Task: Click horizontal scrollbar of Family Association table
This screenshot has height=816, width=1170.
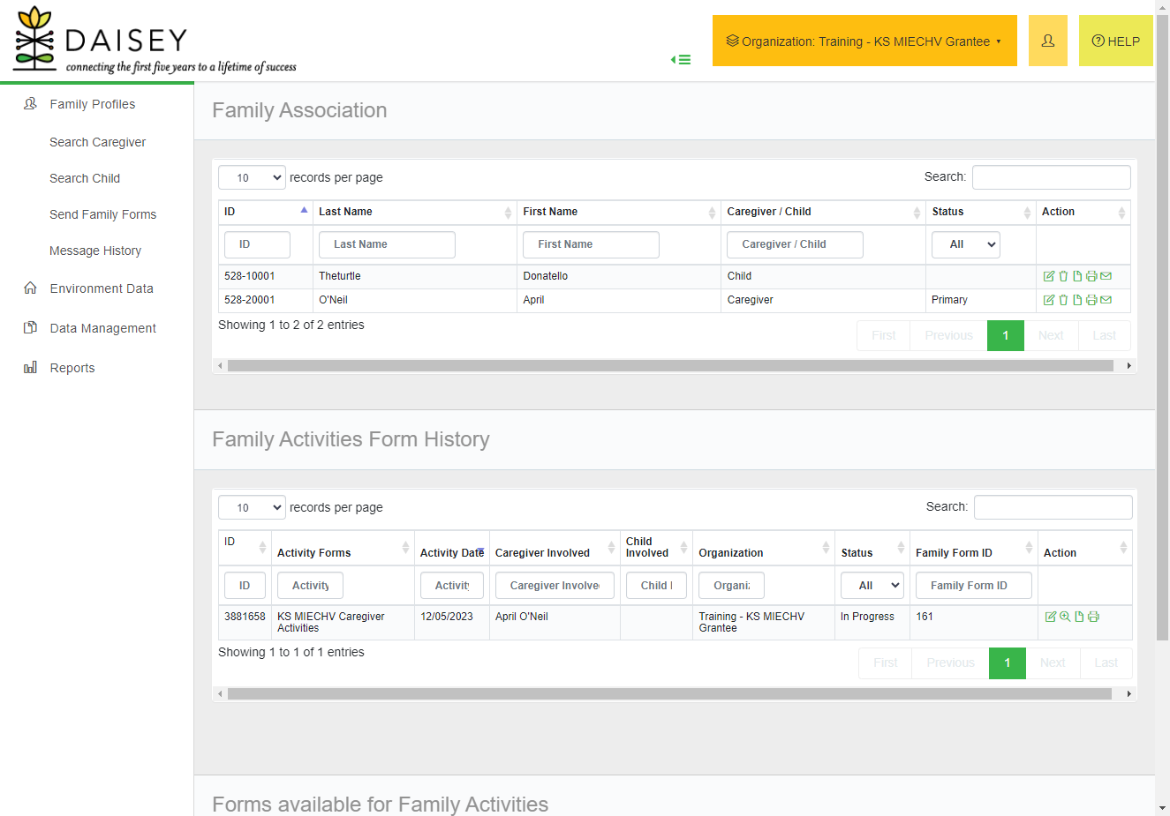Action: coord(670,365)
